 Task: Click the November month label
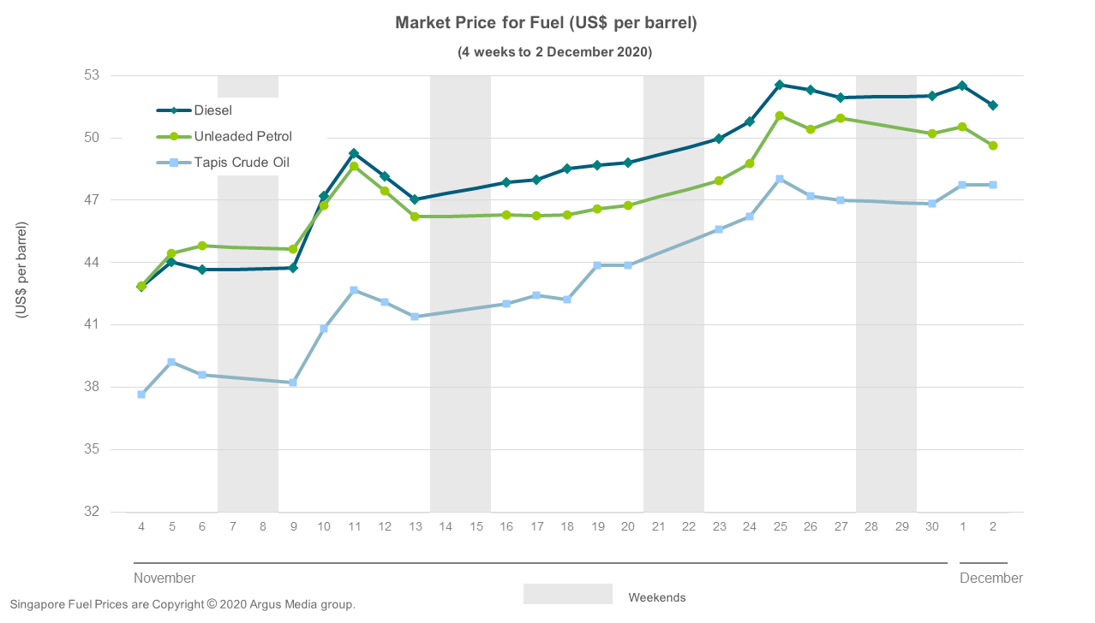pyautogui.click(x=165, y=578)
